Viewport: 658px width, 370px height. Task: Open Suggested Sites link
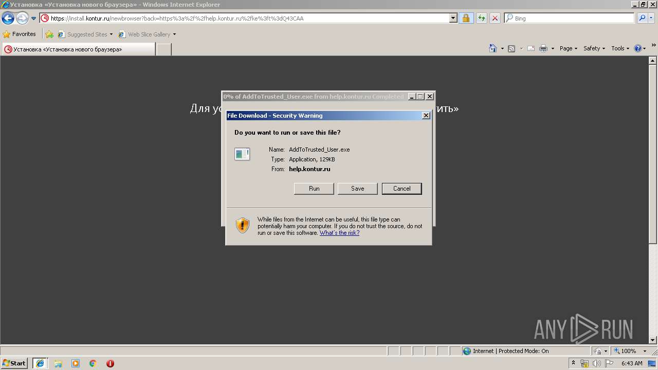click(x=85, y=34)
